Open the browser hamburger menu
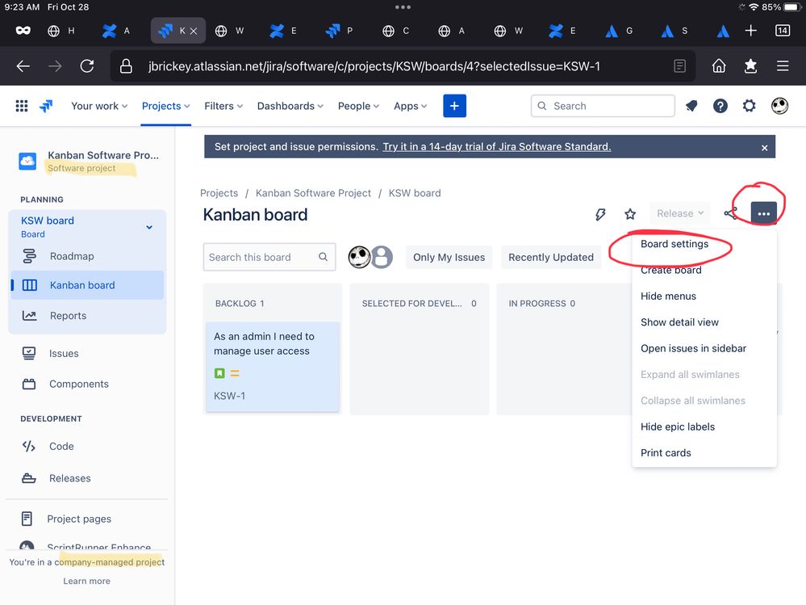This screenshot has width=806, height=605. 783,66
